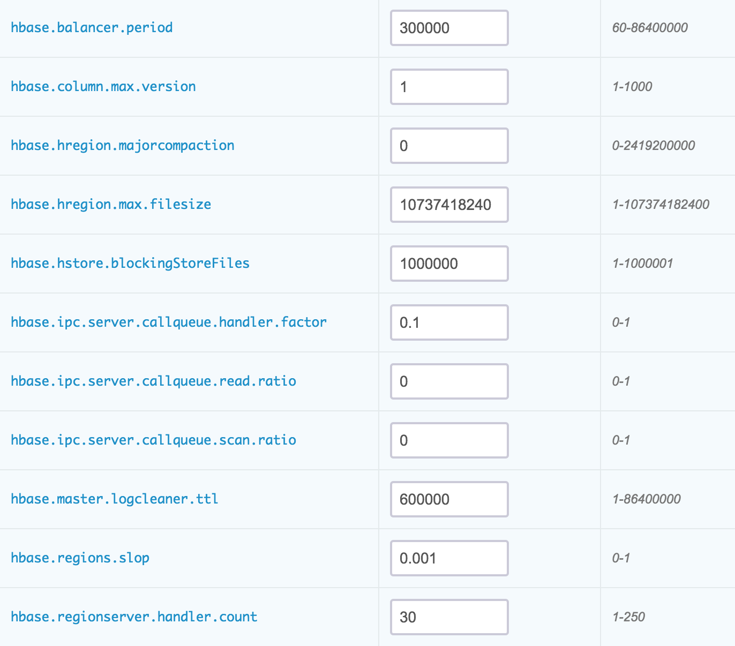This screenshot has height=646, width=735.
Task: Follow the hbase.hregion.max.filesize link
Action: [x=111, y=205]
